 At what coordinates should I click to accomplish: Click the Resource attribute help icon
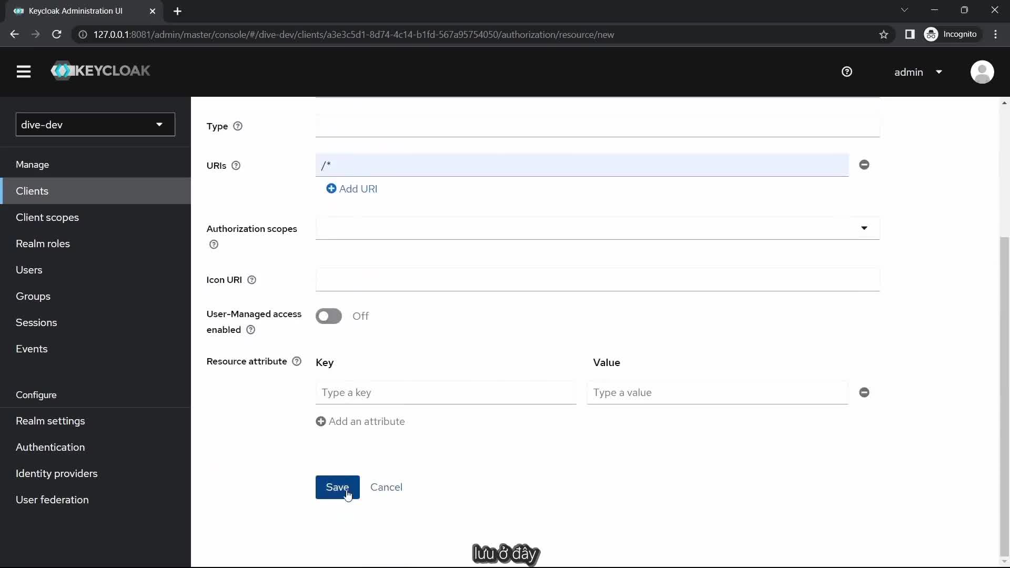(x=297, y=361)
